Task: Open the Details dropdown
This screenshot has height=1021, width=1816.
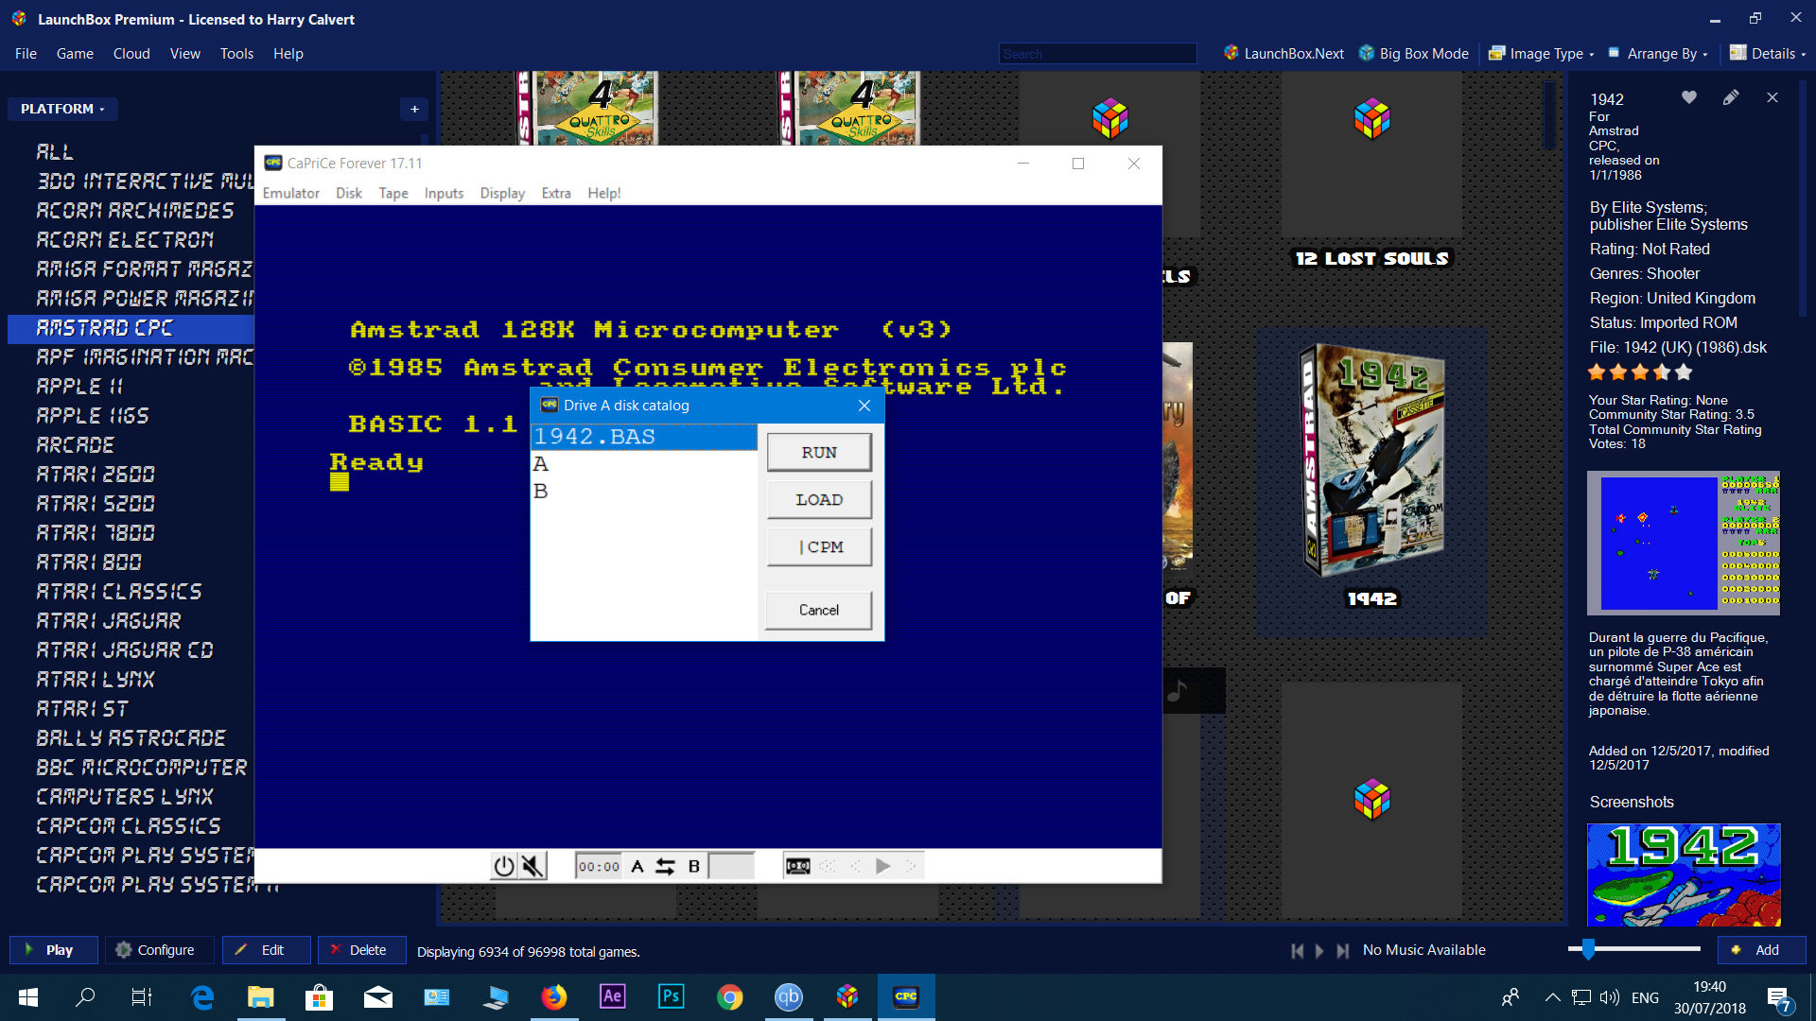Action: click(x=1768, y=54)
